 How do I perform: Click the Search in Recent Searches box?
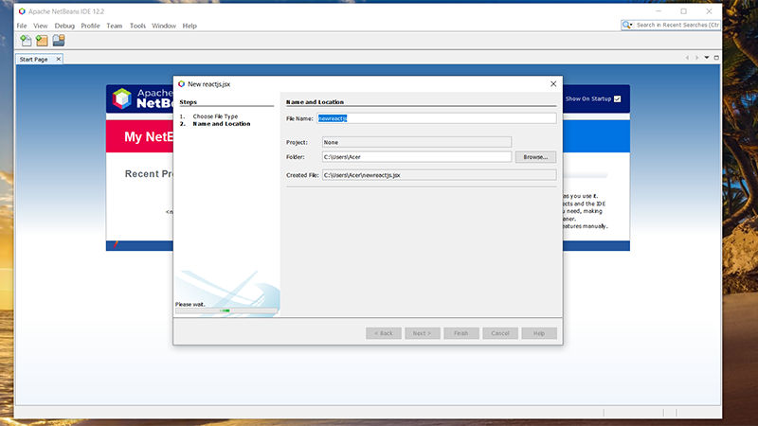[692, 25]
